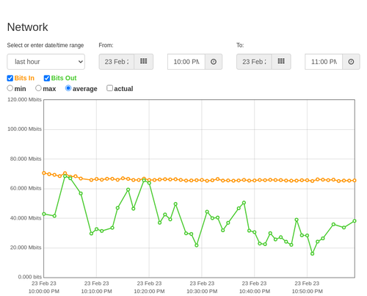Image resolution: width=367 pixels, height=296 pixels.
Task: Click the 'Select or enter date/time range' label
Action: tap(46, 46)
